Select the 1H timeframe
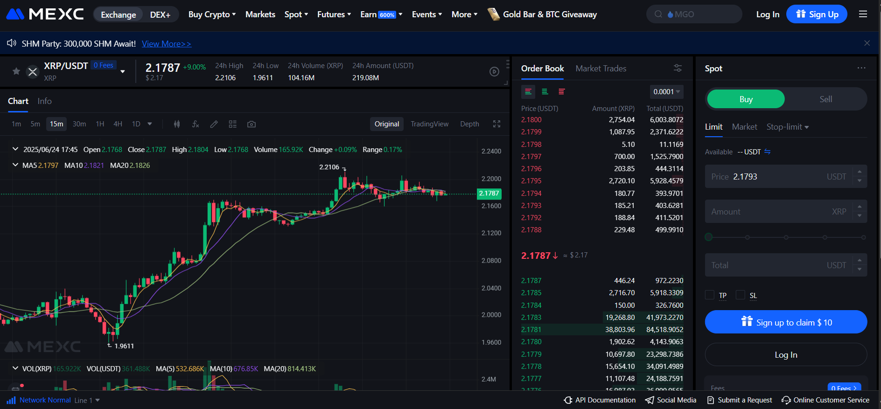Screen dimensions: 881x409 click(x=100, y=124)
